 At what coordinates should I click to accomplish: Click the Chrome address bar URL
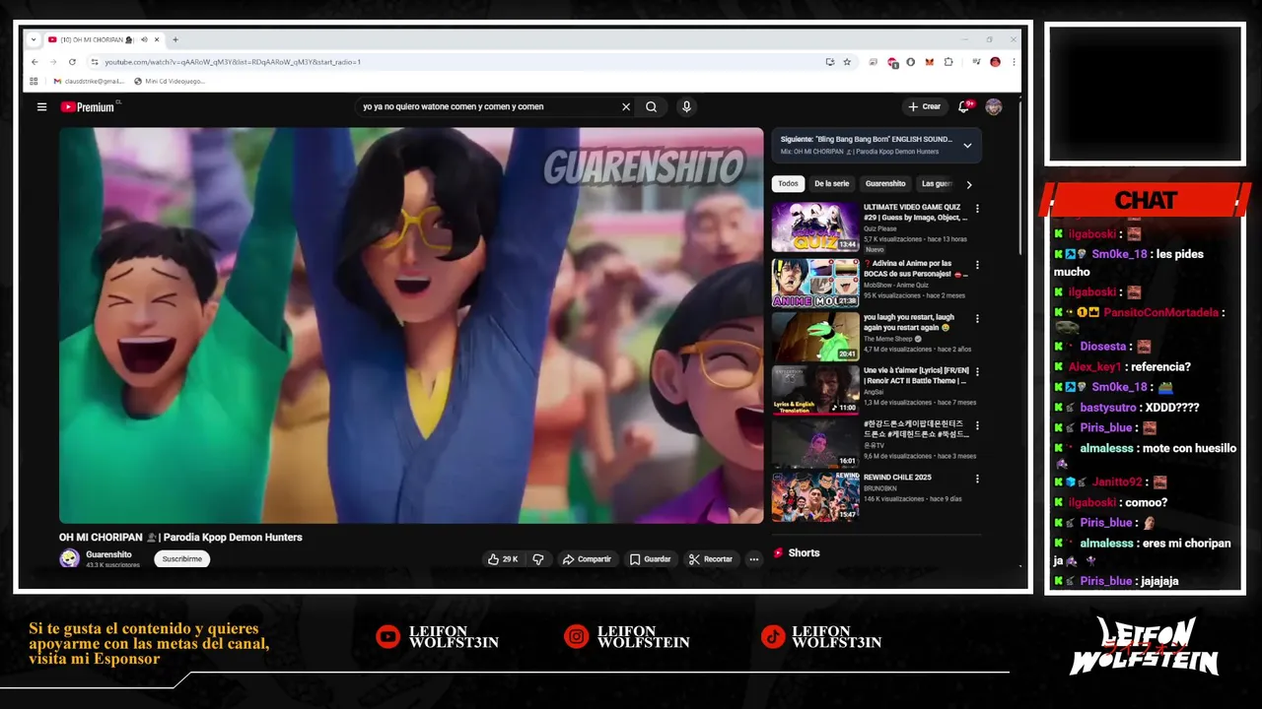(233, 62)
